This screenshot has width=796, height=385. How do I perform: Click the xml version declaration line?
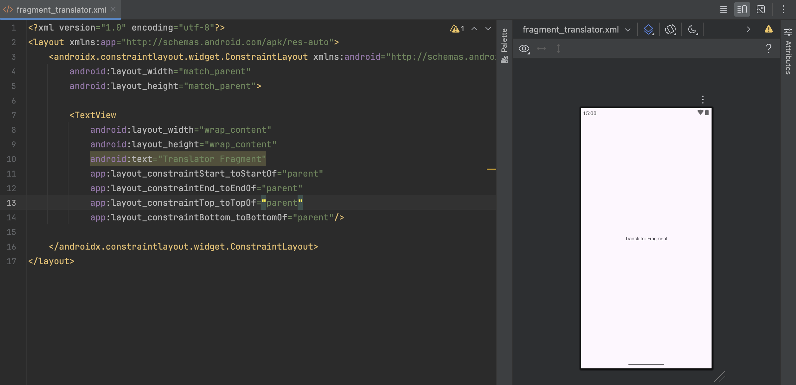pos(126,28)
